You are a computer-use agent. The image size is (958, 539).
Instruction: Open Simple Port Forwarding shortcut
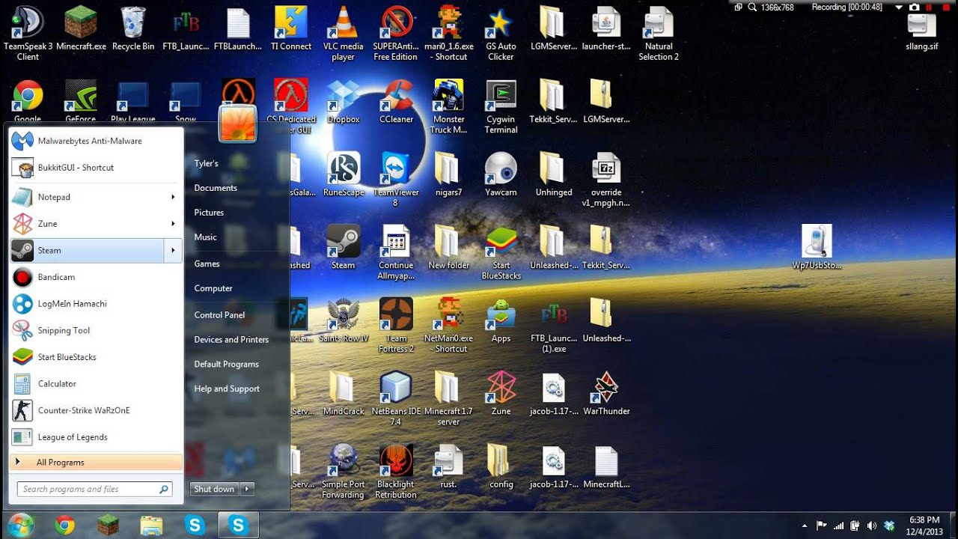(x=344, y=471)
